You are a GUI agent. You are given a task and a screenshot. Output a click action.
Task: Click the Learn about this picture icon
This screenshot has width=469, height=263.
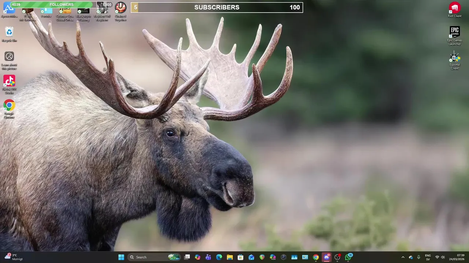coord(9,61)
